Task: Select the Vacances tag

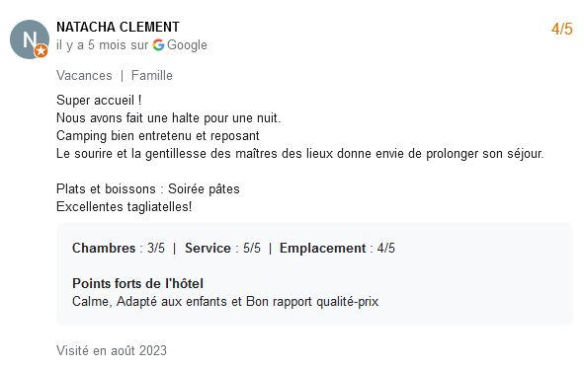Action: [x=84, y=76]
